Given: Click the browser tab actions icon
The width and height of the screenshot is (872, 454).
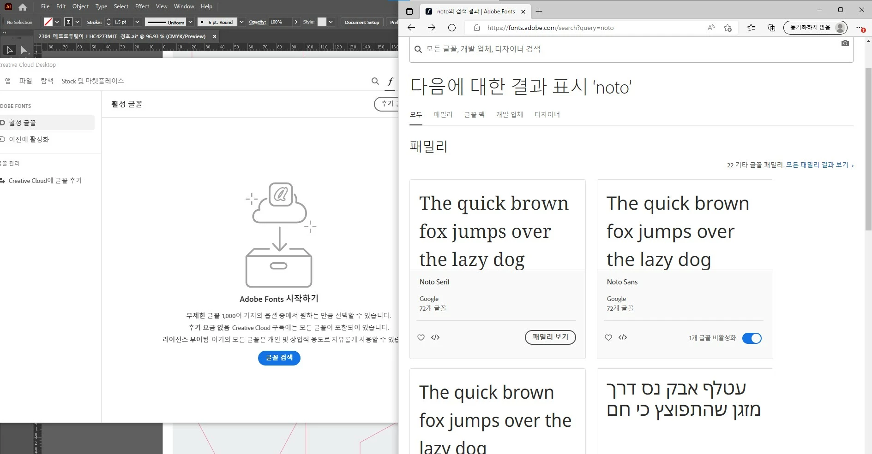Looking at the screenshot, I should coord(409,12).
